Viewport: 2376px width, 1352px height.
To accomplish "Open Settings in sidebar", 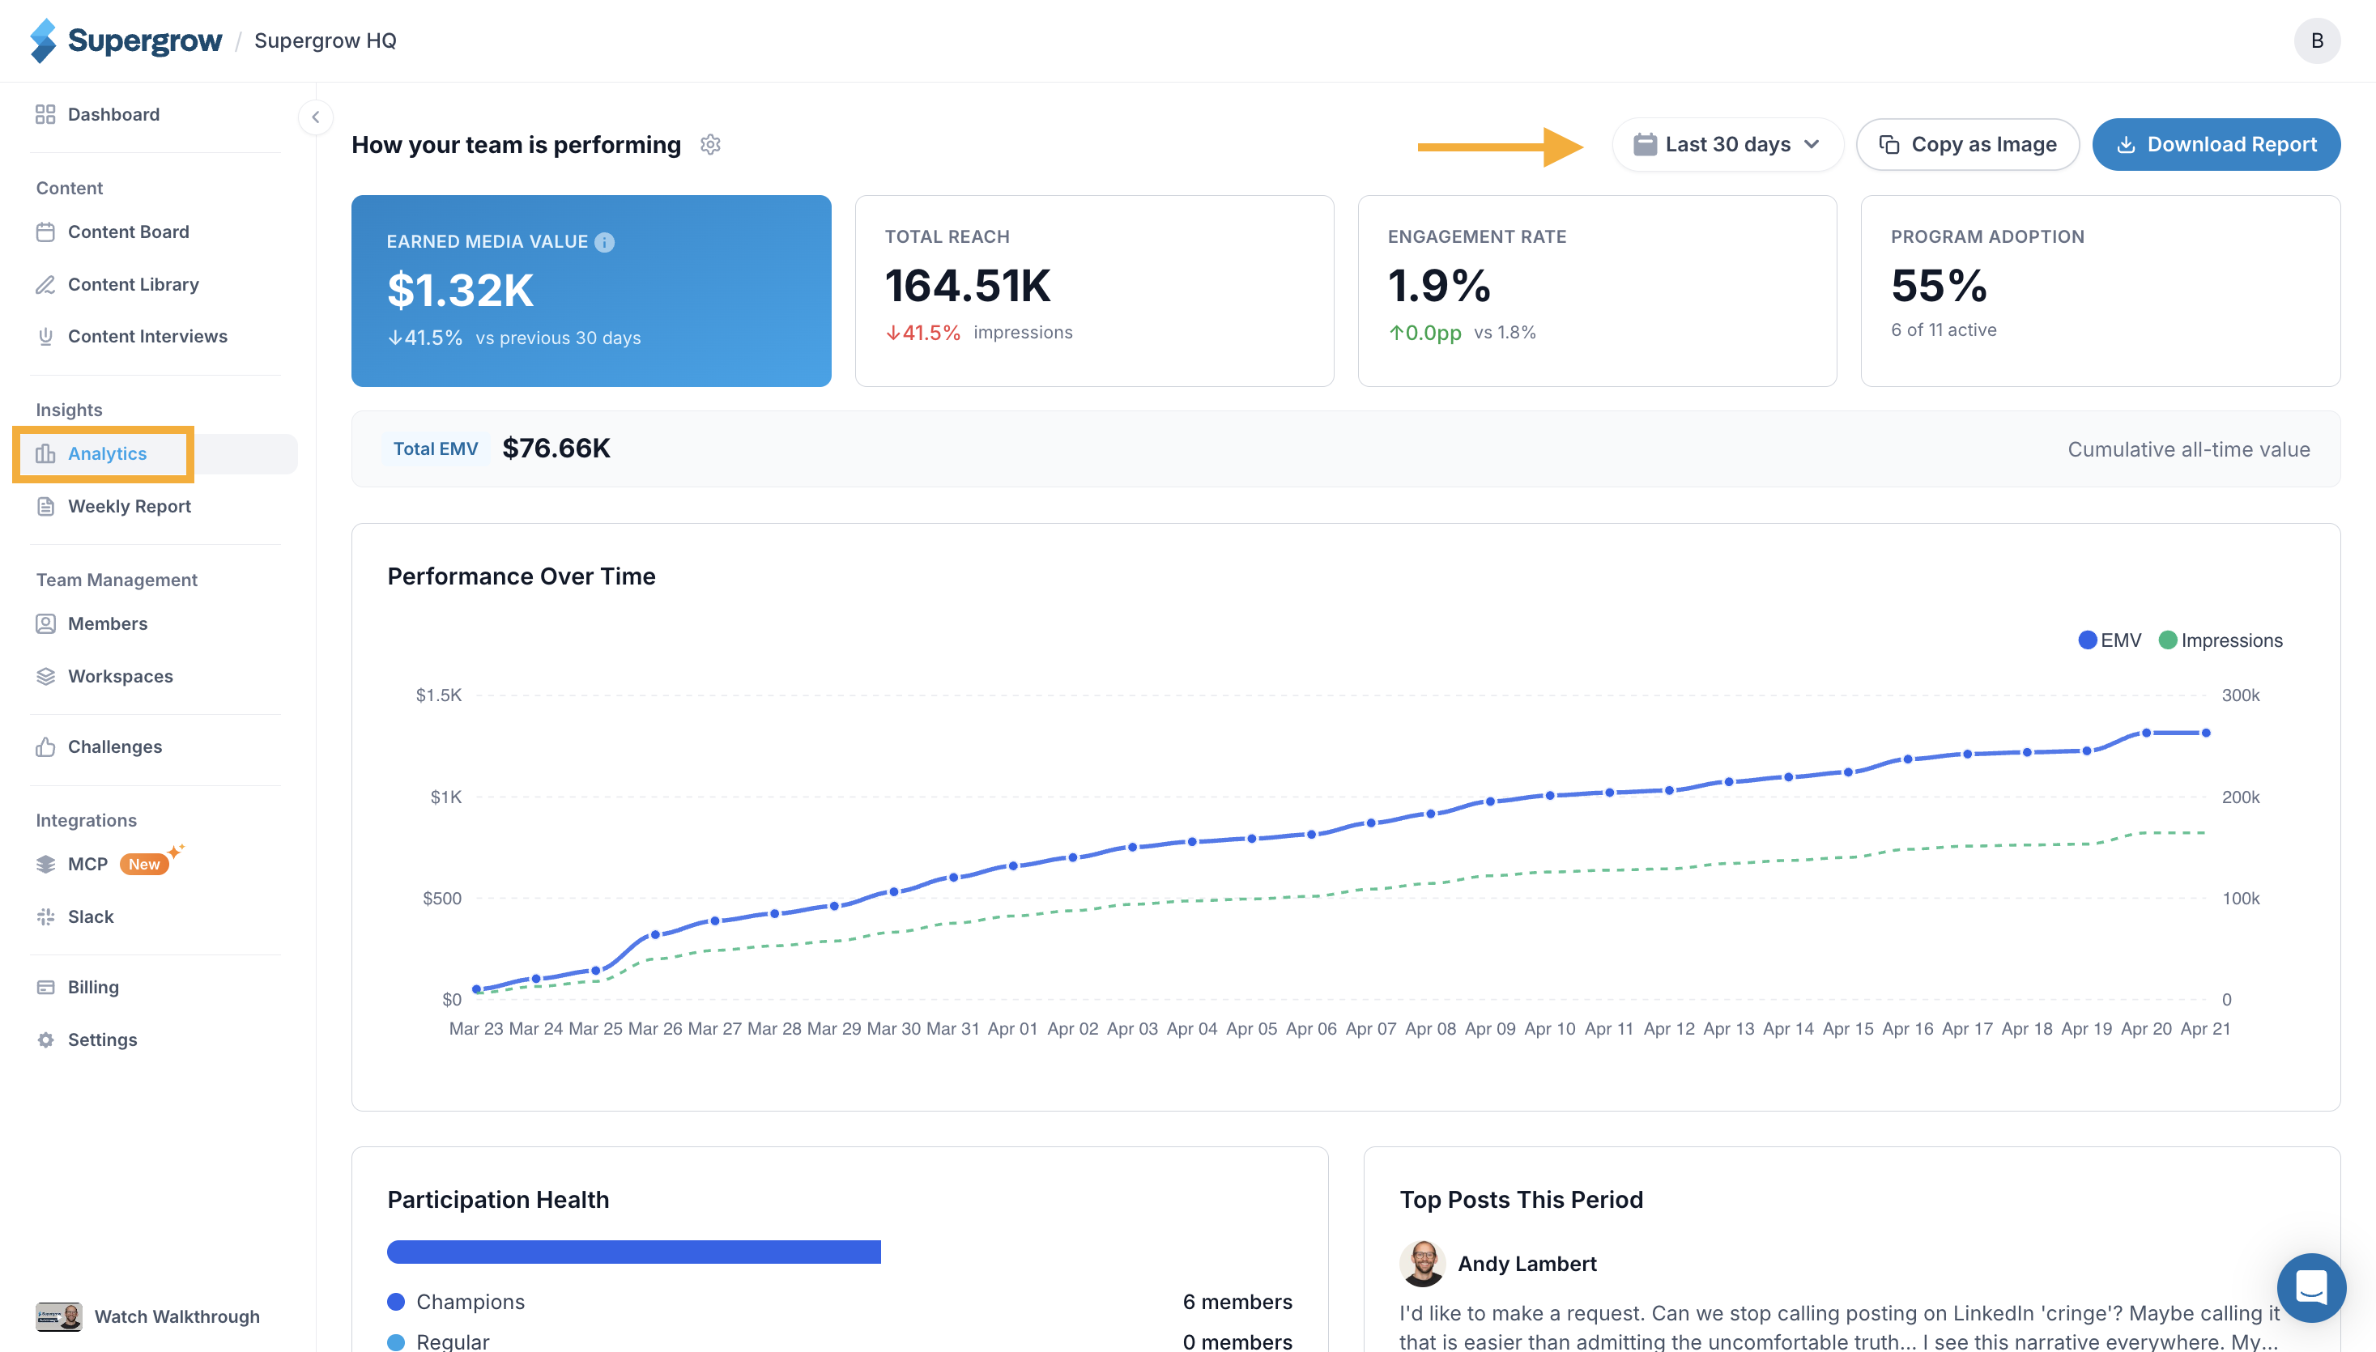I will tap(102, 1039).
